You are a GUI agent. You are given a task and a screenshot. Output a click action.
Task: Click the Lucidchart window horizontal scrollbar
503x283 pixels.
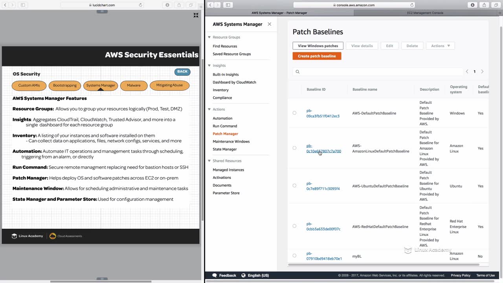[101, 281]
